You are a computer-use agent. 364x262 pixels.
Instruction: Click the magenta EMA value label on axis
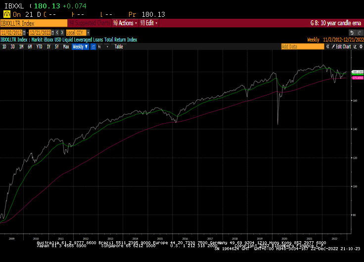pyautogui.click(x=358, y=78)
